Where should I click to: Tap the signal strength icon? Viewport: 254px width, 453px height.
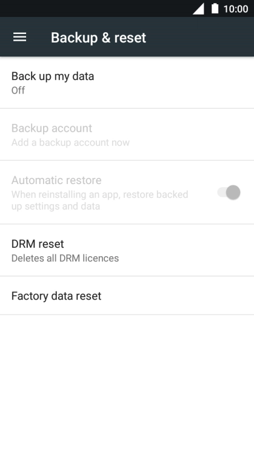198,9
